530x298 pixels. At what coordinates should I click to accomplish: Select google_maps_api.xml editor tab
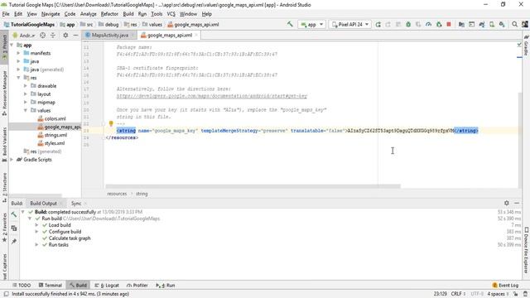pyautogui.click(x=169, y=35)
